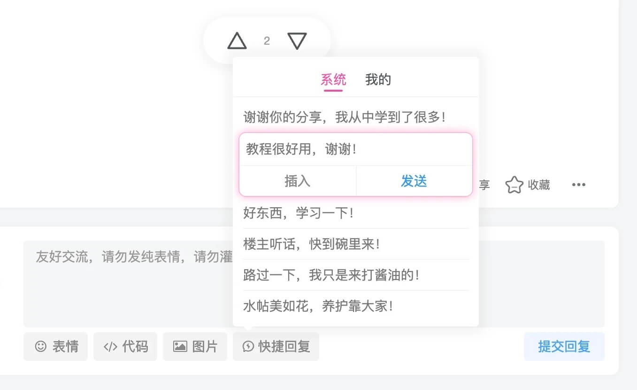Screen dimensions: 637x390
Task: Click the star 收藏 favorite icon
Action: [x=514, y=185]
